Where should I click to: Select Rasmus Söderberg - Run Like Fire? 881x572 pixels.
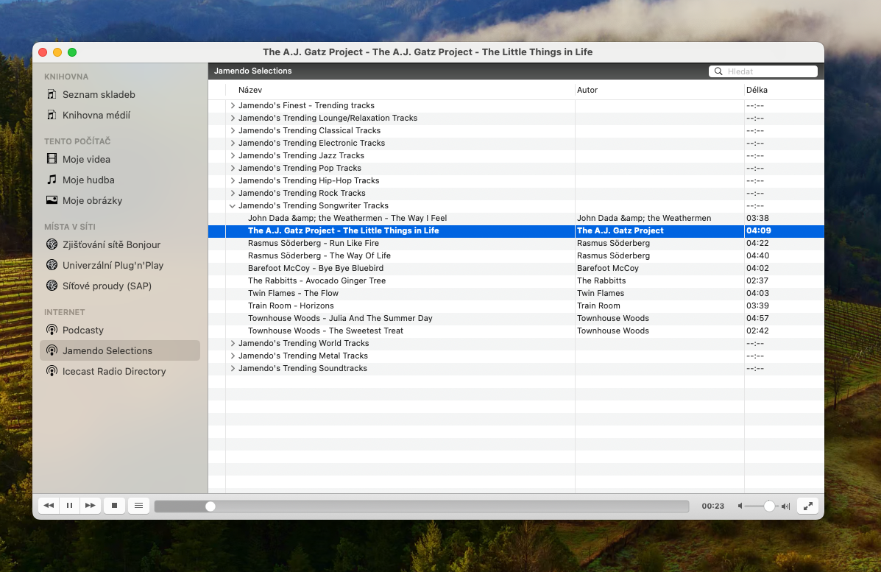click(314, 243)
